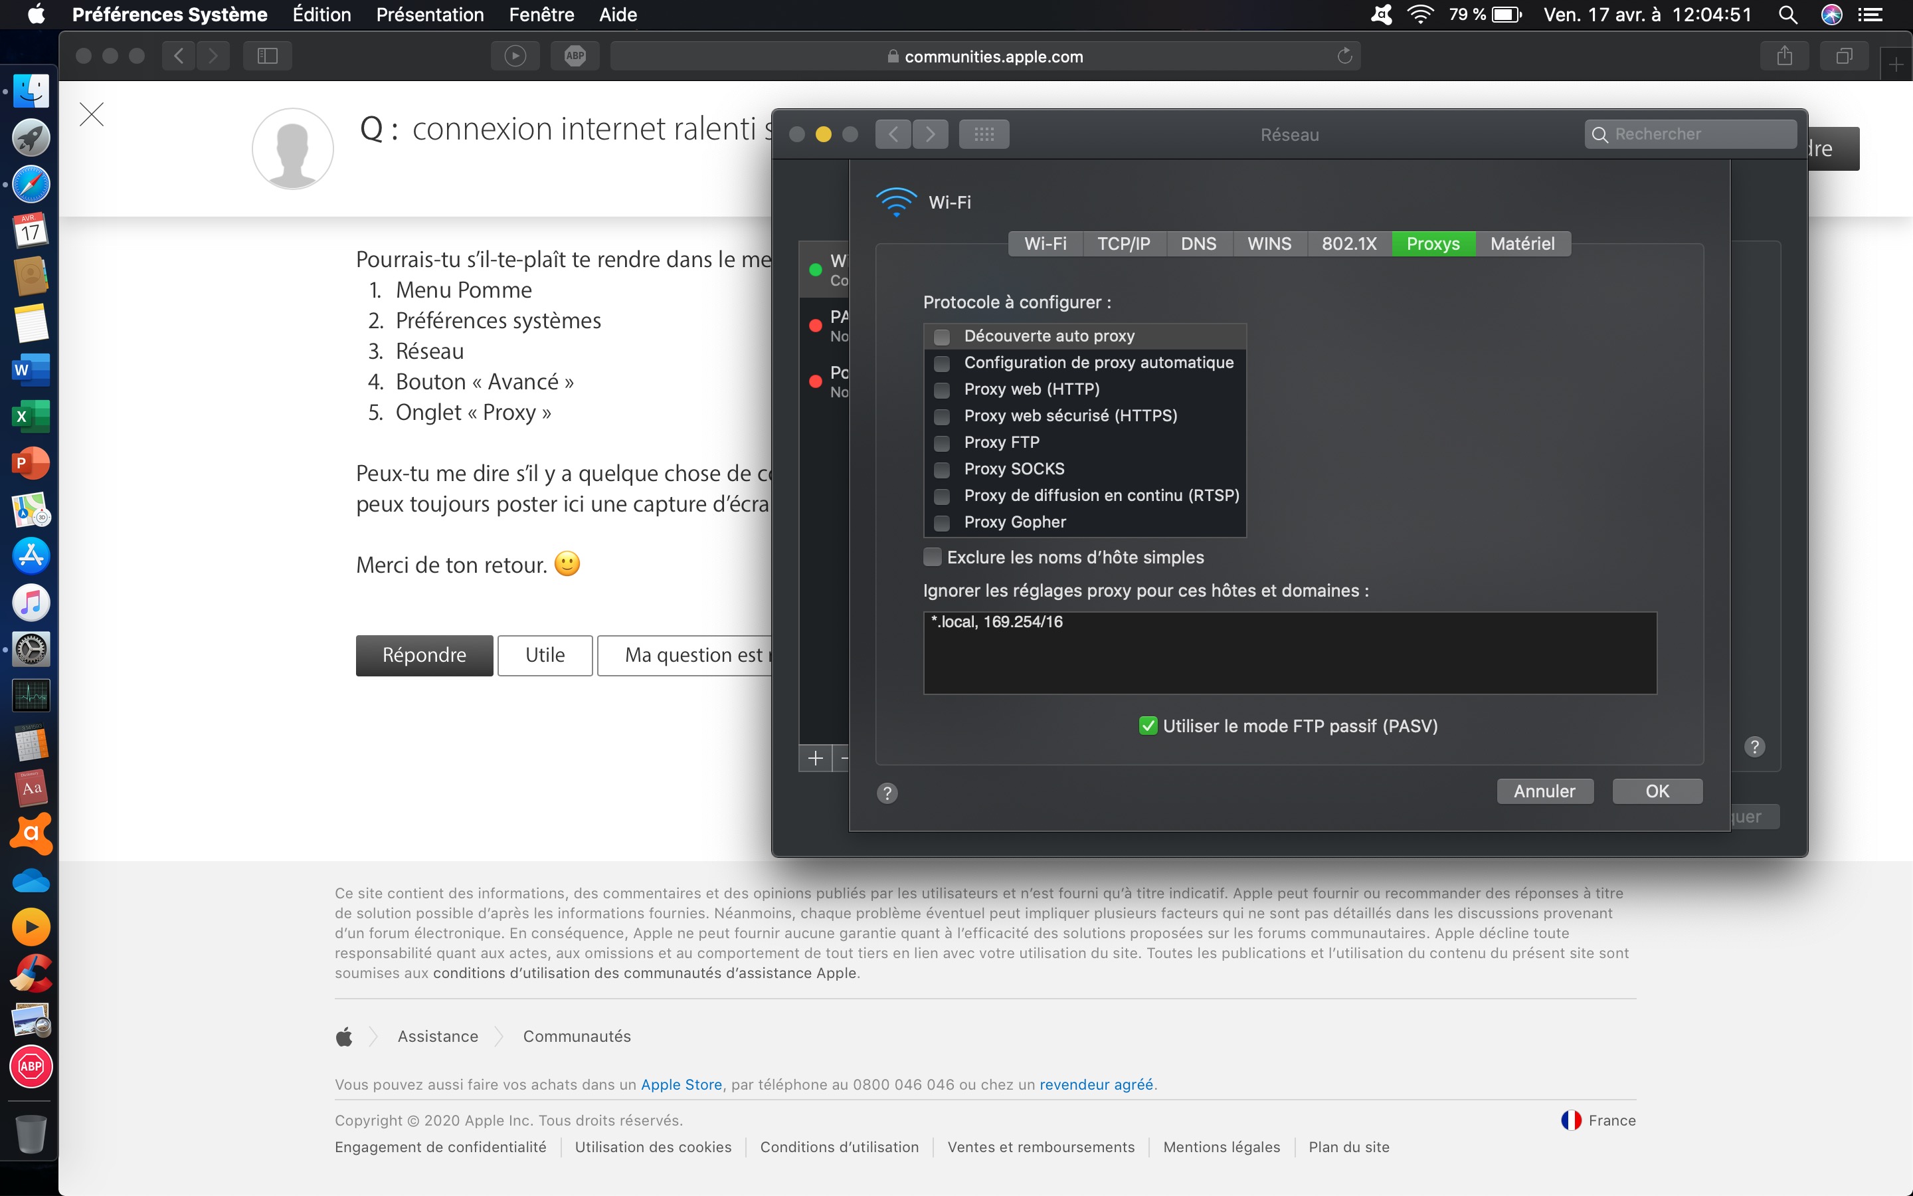1913x1196 pixels.
Task: Click the Apple Store link in footer
Action: pyautogui.click(x=681, y=1084)
